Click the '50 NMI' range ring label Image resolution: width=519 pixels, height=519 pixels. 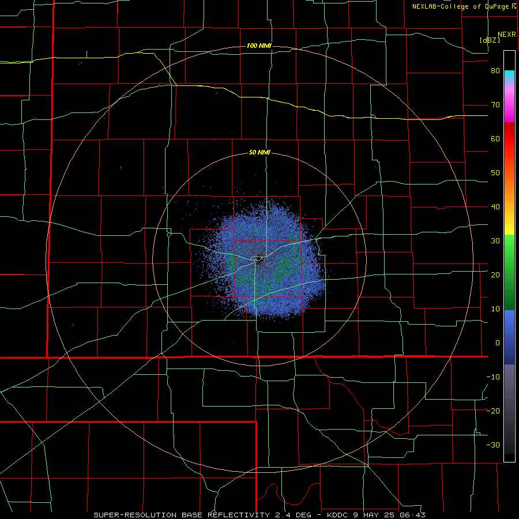click(x=259, y=153)
